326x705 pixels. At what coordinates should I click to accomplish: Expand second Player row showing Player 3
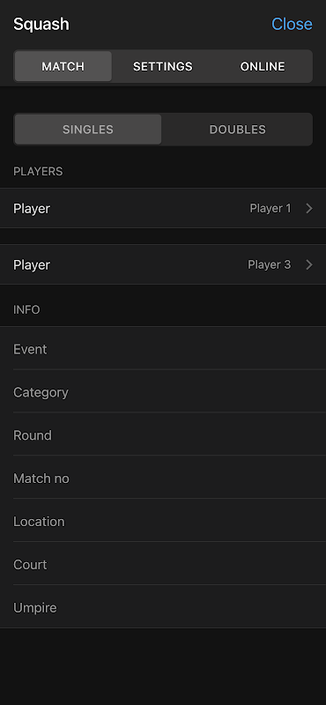click(163, 264)
